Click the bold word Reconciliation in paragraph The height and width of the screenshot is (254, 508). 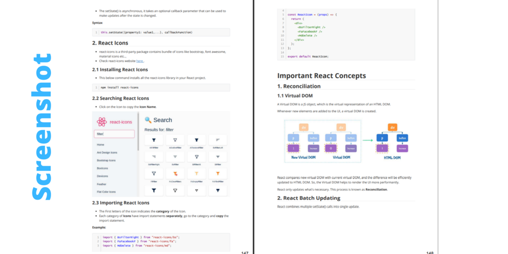[376, 189]
